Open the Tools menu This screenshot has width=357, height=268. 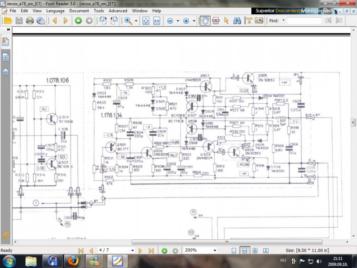point(99,11)
